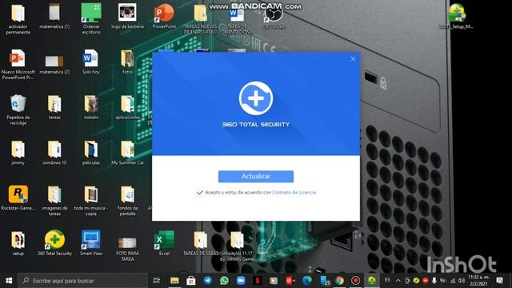Open the infinityUs 11.17 folder
Viewport: 512px width, 288px height.
pos(237,246)
